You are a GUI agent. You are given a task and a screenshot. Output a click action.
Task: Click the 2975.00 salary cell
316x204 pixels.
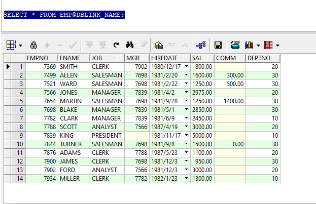[x=202, y=93]
